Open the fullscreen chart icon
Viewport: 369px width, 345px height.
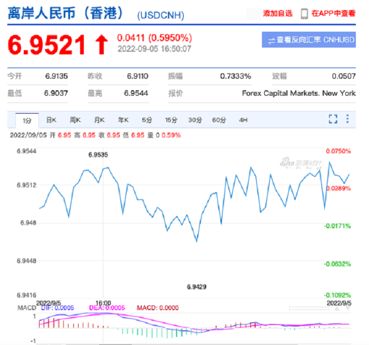point(333,119)
